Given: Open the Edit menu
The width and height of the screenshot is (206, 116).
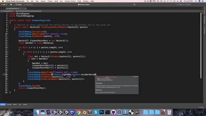Looking at the screenshot, I should [x=32, y=1].
